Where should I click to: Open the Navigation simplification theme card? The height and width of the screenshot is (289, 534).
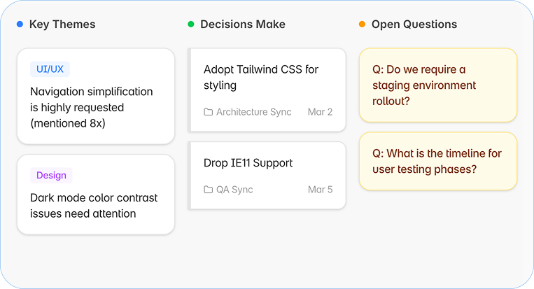coord(96,96)
